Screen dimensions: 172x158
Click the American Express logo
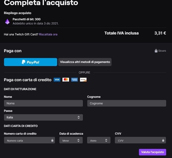point(74,80)
